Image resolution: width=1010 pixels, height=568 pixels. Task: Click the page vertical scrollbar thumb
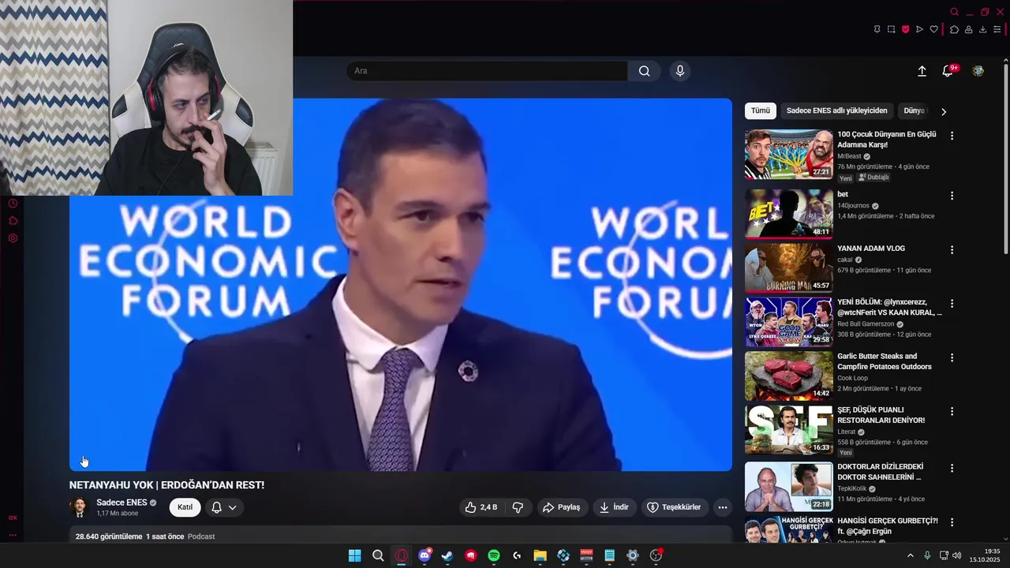[x=1005, y=158]
